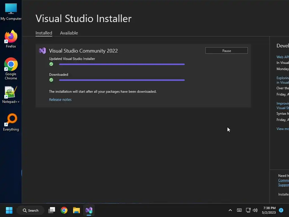Image resolution: width=289 pixels, height=217 pixels.
Task: Pause the Visual Studio installation
Action: coord(227,51)
